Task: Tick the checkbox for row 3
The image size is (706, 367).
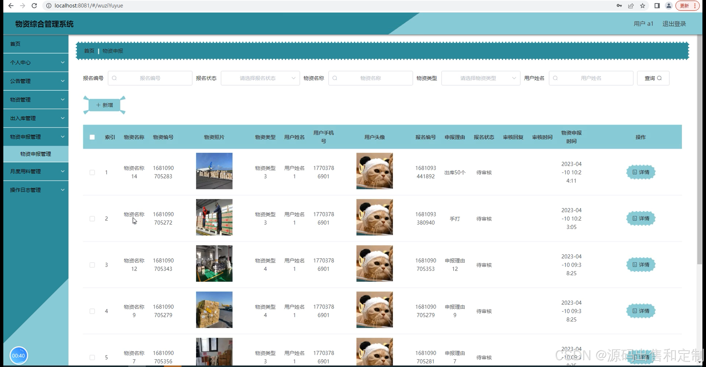Action: pos(92,265)
